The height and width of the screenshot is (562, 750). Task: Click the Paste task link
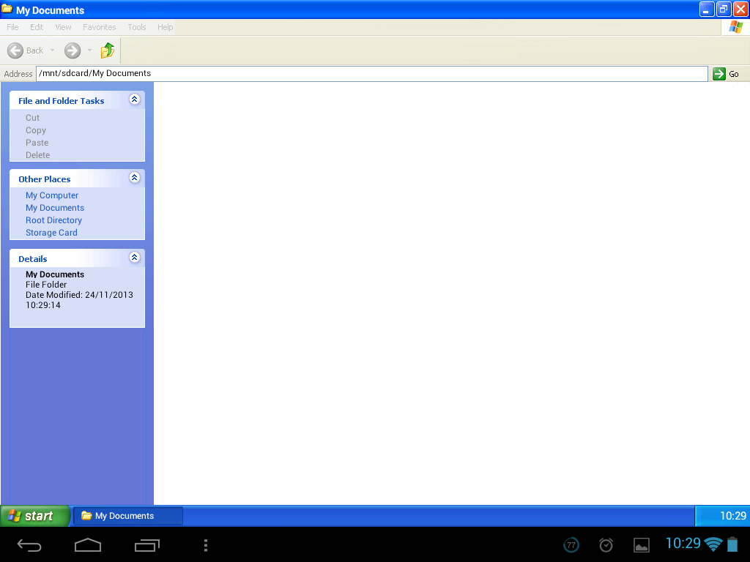coord(37,143)
